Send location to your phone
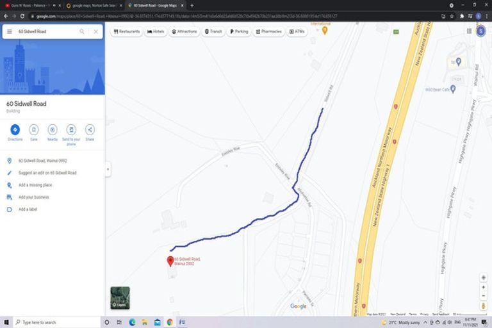This screenshot has height=328, width=492. [71, 130]
